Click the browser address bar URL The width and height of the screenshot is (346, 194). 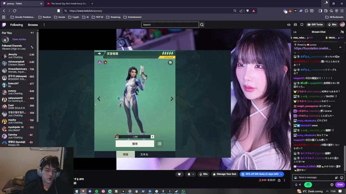point(86,11)
